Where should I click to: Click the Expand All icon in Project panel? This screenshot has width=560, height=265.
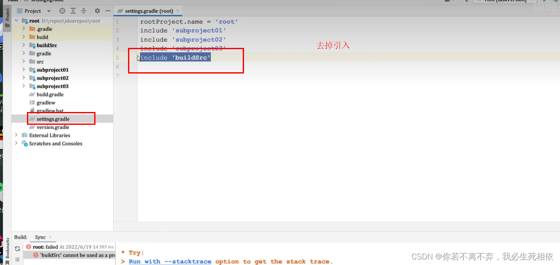[x=73, y=11]
